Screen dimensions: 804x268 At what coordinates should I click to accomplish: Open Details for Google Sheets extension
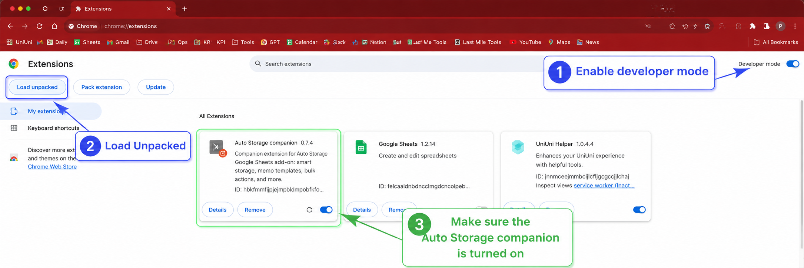click(x=362, y=210)
